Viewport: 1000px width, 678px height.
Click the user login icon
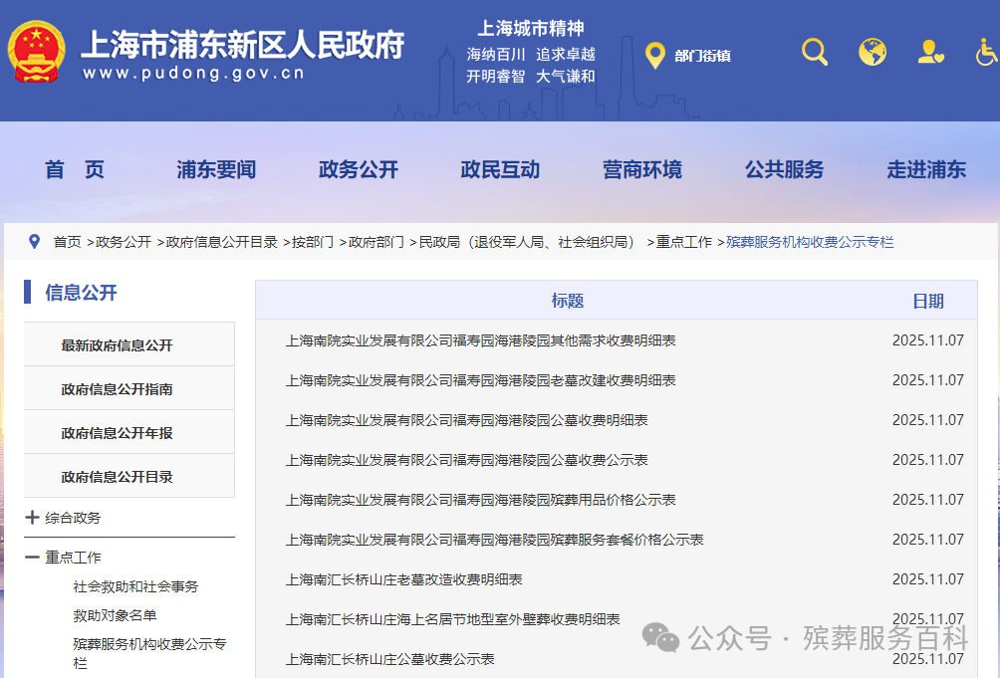point(930,51)
